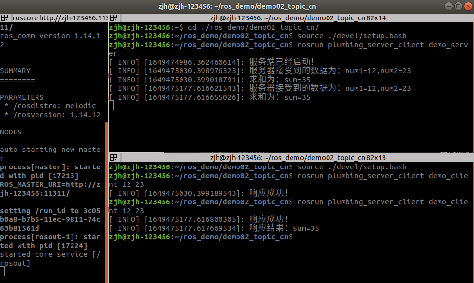474x283 pixels.
Task: Click the server terminal cursor block
Action: (x=111, y=105)
